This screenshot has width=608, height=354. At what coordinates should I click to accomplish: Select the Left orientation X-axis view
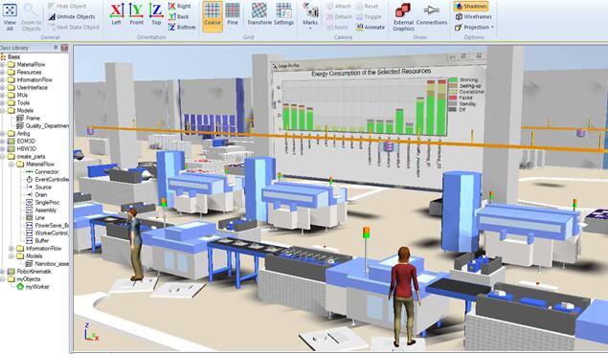pyautogui.click(x=116, y=14)
